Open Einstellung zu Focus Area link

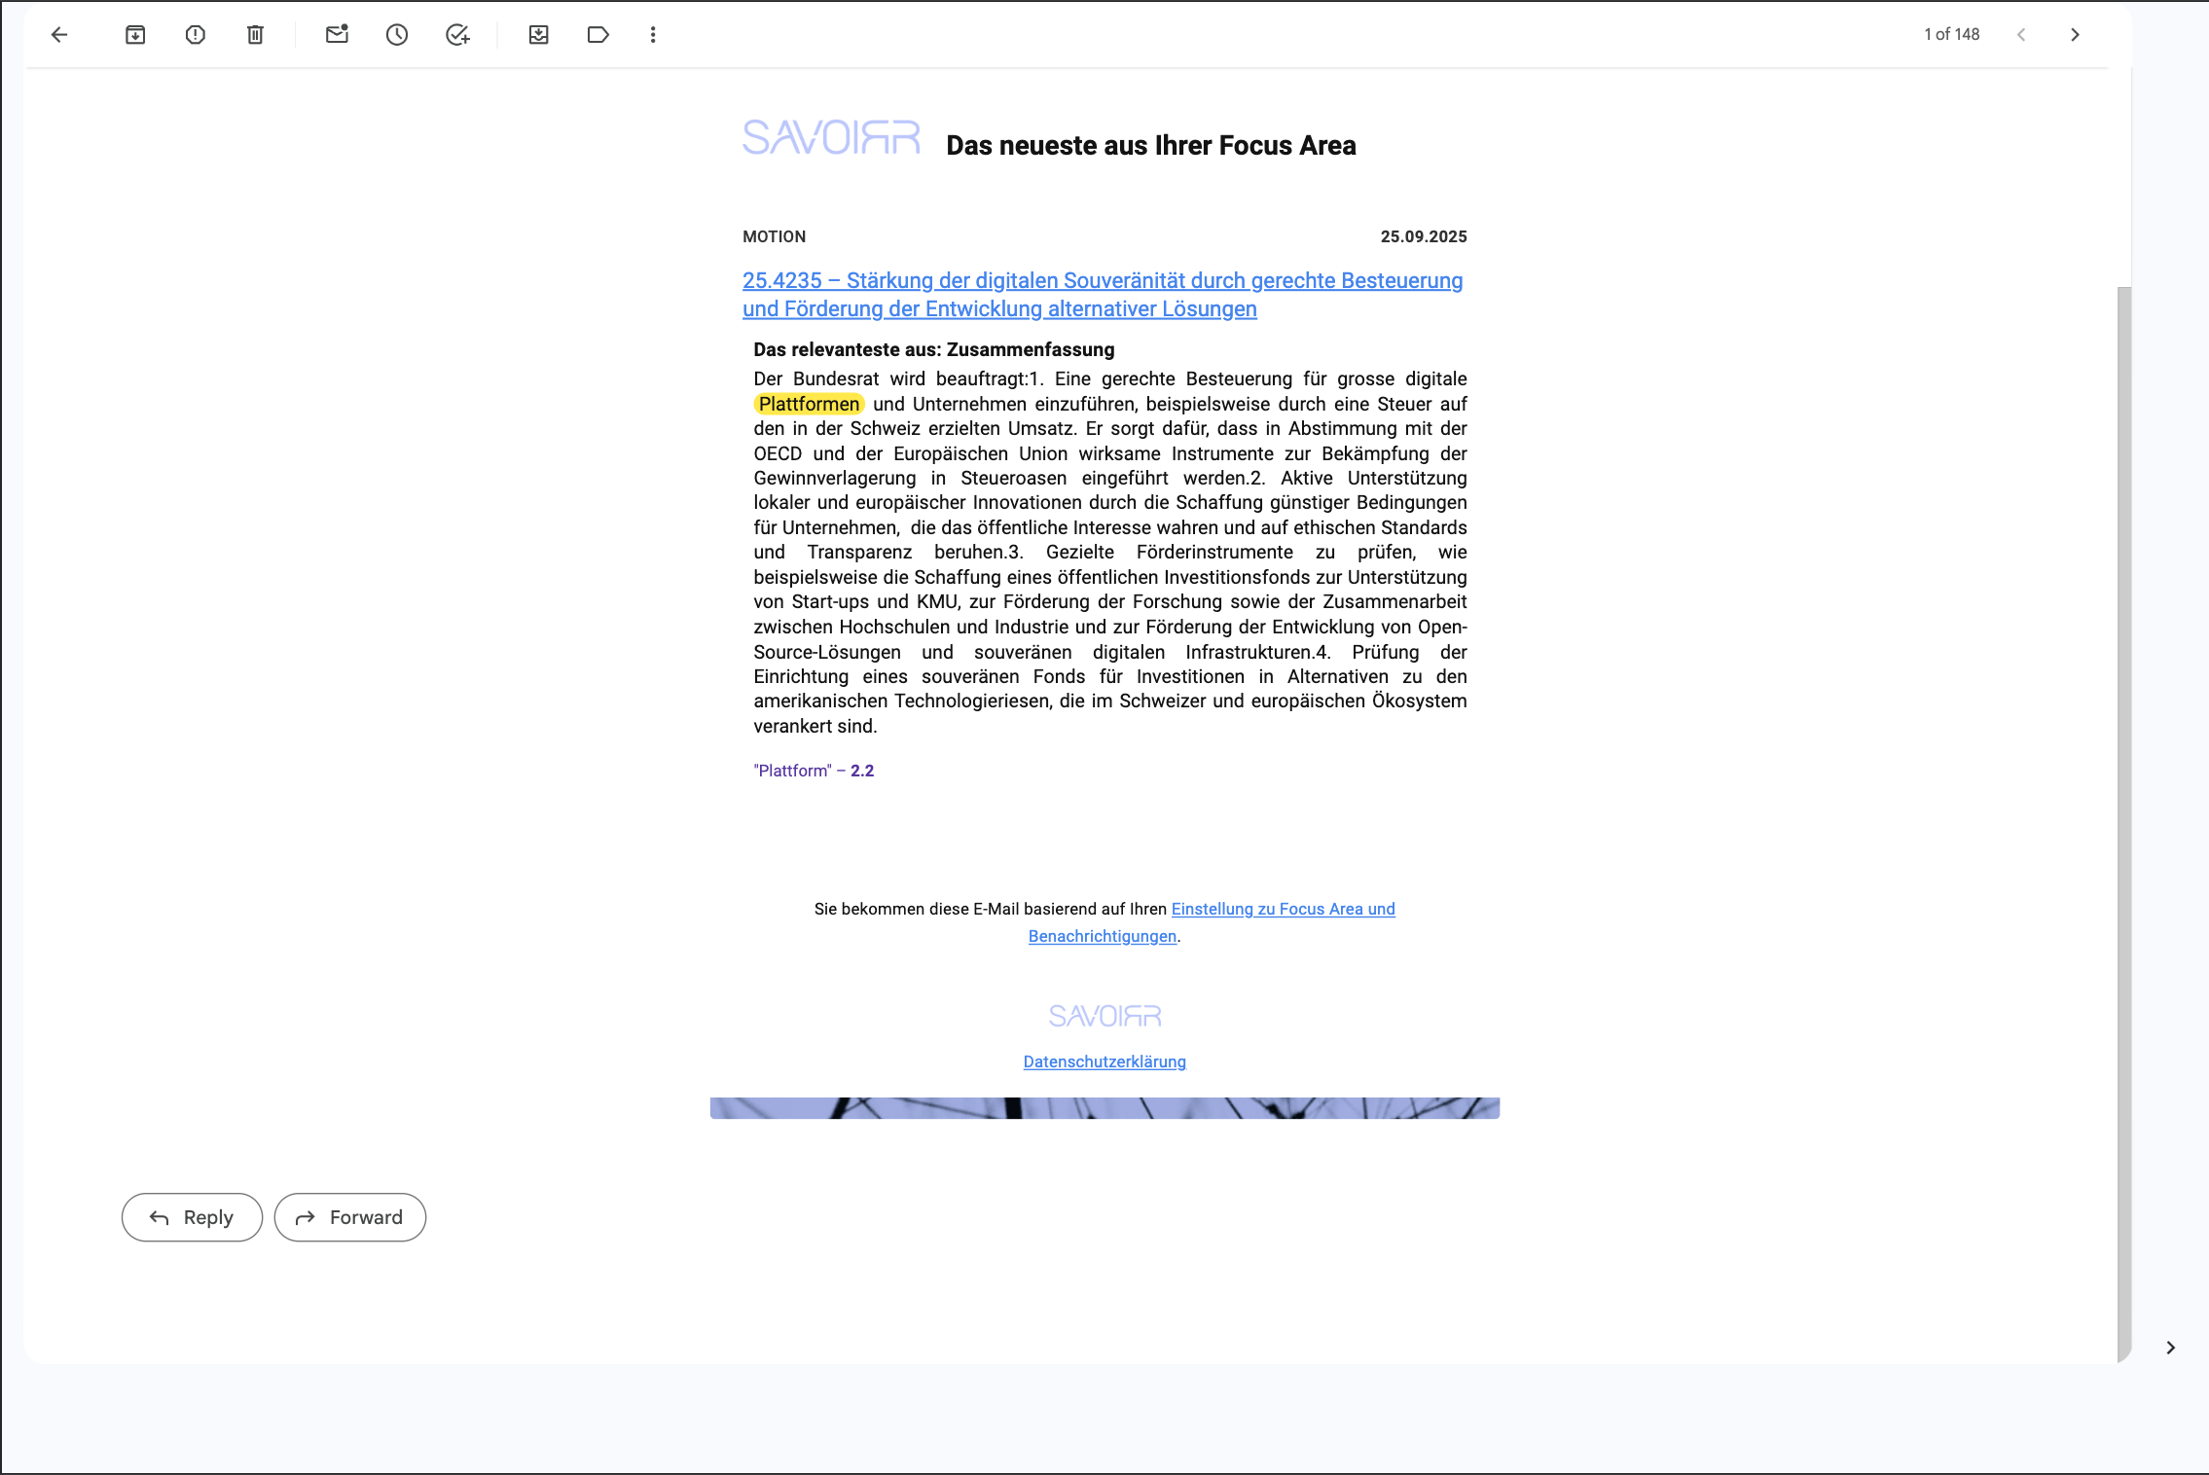1283,909
